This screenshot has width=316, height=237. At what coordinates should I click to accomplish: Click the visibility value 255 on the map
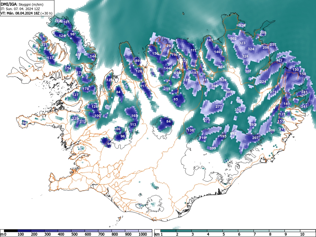tap(167, 89)
